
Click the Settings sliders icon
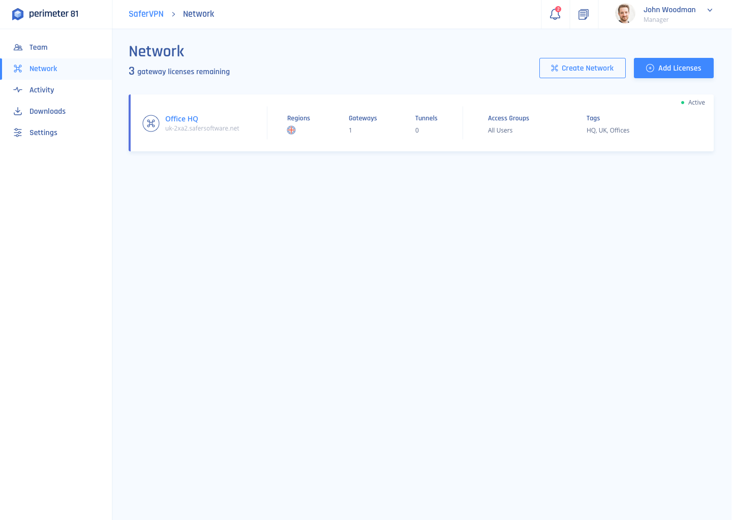pos(18,133)
